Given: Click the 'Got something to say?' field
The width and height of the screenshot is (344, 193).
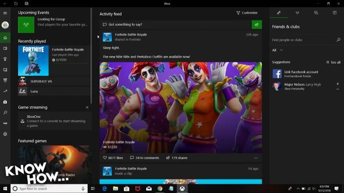Looking at the screenshot, I should coord(176,25).
